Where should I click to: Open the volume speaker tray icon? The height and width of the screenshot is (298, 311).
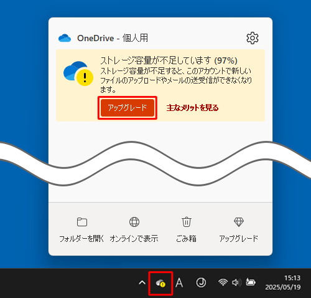tap(236, 282)
